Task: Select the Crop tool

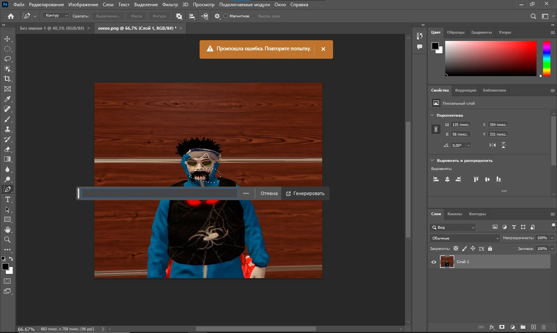Action: (x=7, y=79)
